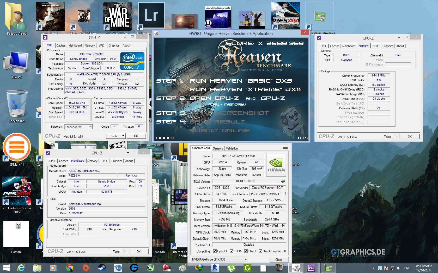Open uTorrent from the taskbar
The height and width of the screenshot is (273, 438).
click(x=231, y=268)
